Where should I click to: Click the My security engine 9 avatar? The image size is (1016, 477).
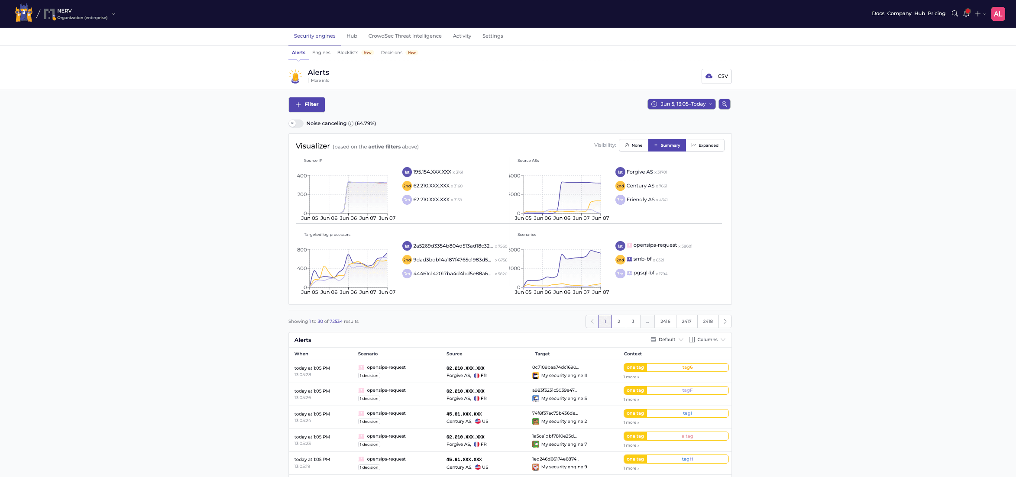tap(536, 467)
